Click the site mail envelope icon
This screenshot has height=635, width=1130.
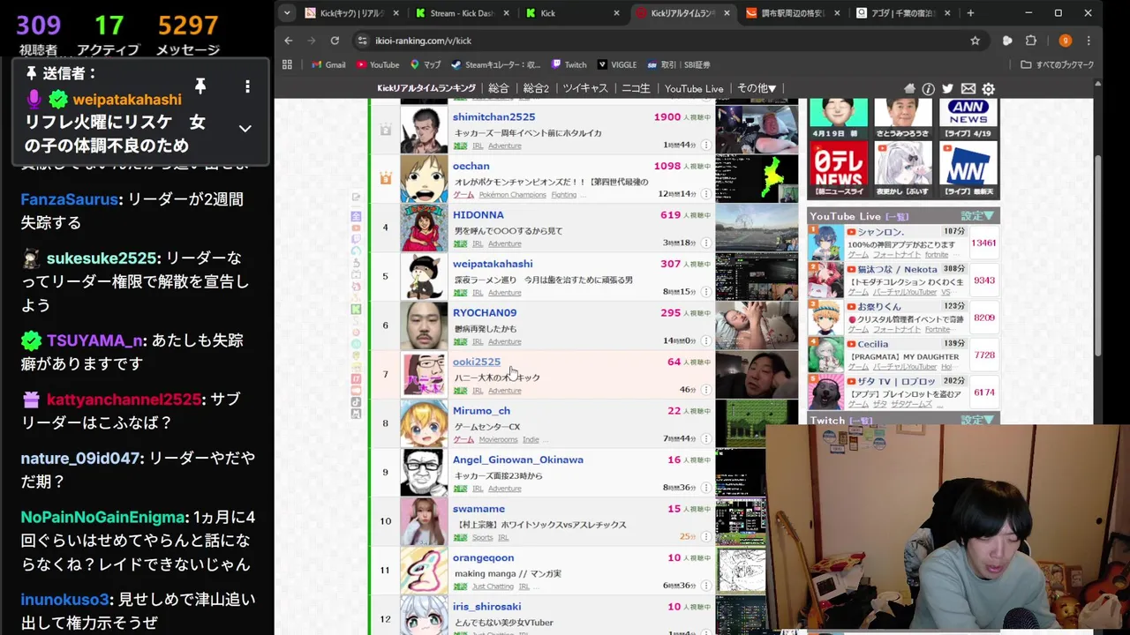coord(968,88)
